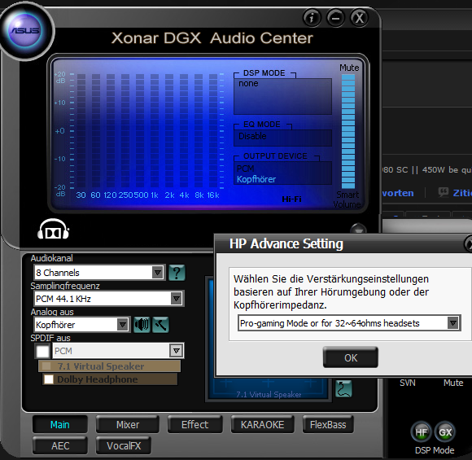Minimize the Xonar DGX Audio Center window
Image resolution: width=472 pixels, height=460 pixels.
(x=335, y=18)
